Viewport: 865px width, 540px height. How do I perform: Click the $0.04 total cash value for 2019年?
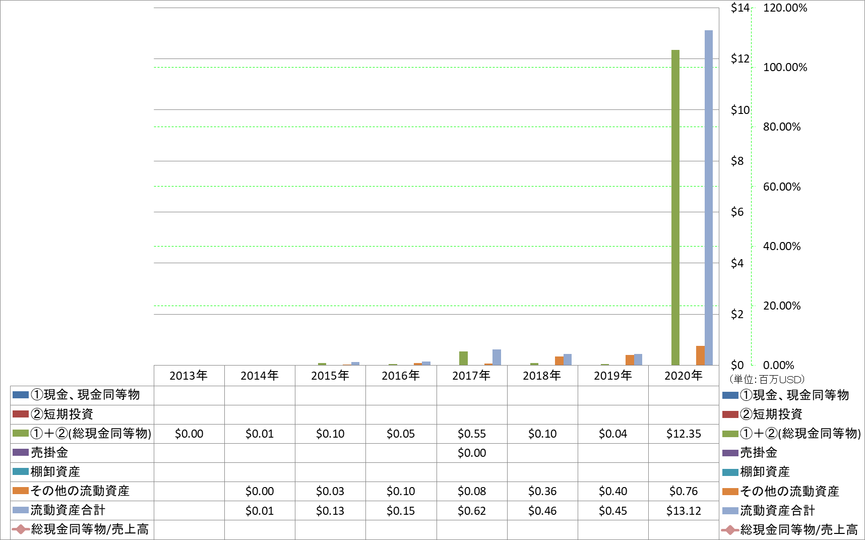[613, 434]
